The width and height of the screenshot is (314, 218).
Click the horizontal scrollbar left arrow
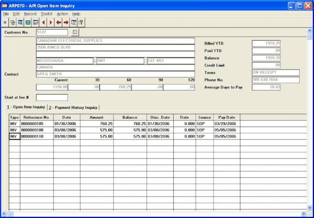pos(4,214)
